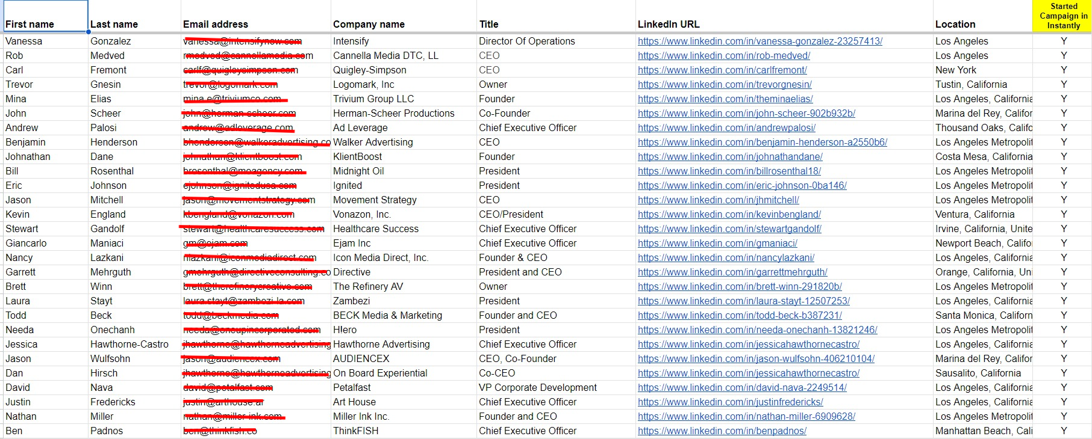
Task: Open the benpadnos LinkedIn link
Action: pyautogui.click(x=722, y=431)
